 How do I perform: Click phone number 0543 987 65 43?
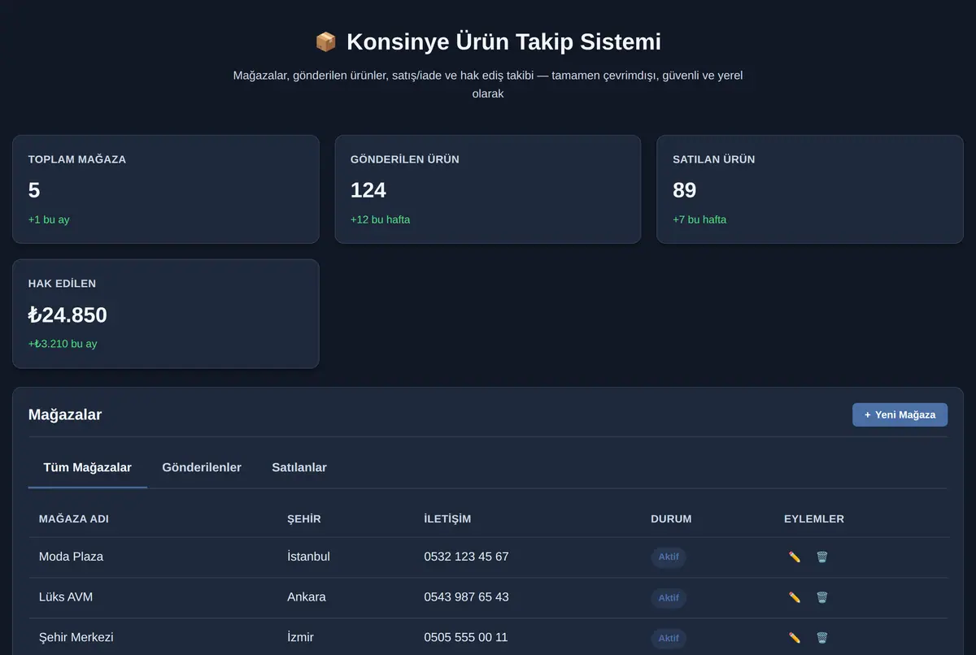tap(466, 596)
